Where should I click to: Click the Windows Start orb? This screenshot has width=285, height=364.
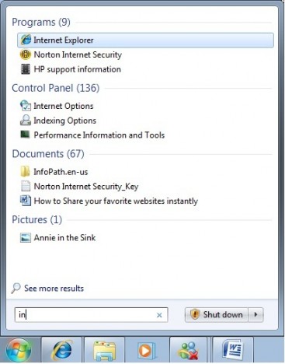pyautogui.click(x=19, y=350)
